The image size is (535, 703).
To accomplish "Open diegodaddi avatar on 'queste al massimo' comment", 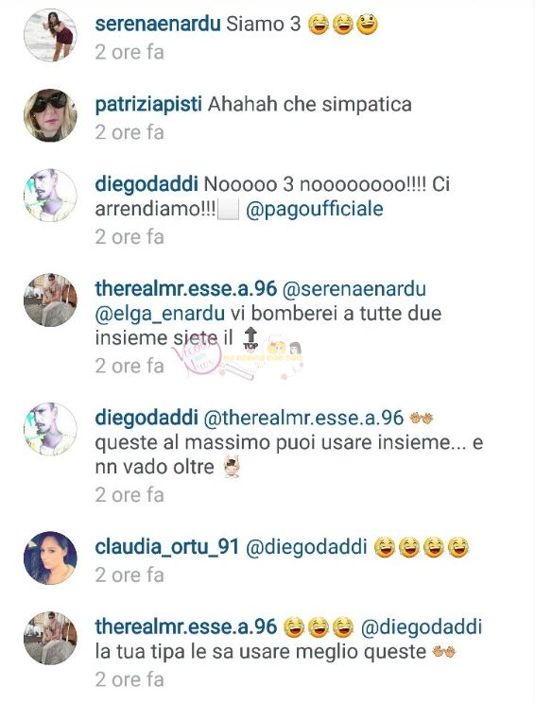I will [x=50, y=429].
